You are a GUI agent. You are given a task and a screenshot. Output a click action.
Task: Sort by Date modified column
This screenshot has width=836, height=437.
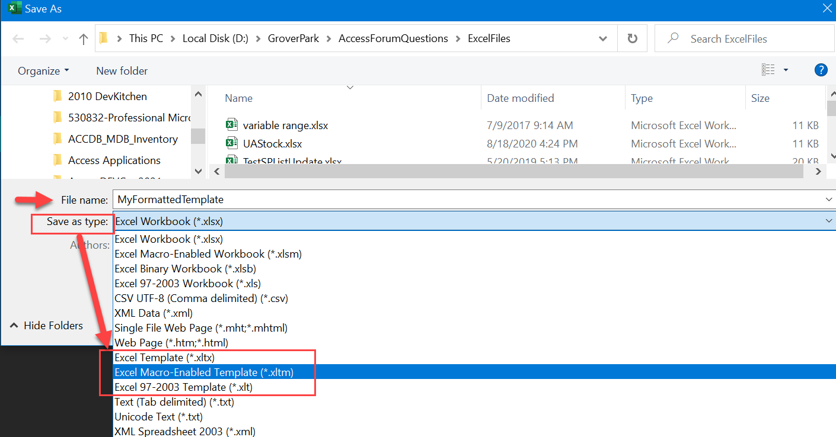tap(521, 98)
